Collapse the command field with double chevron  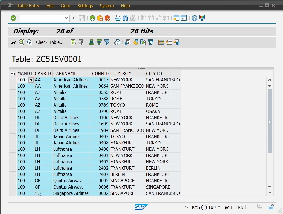(x=74, y=18)
